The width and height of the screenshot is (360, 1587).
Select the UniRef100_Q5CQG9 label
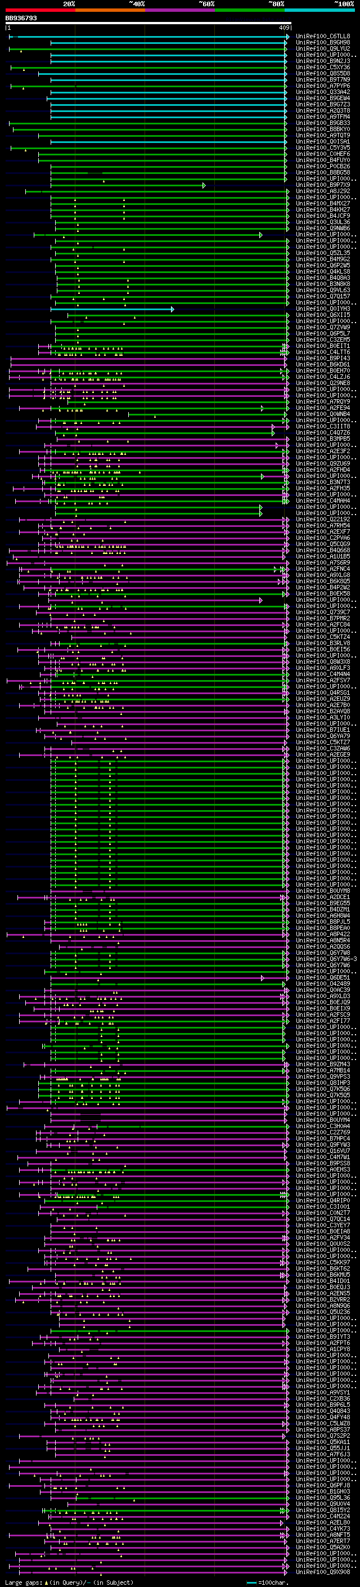click(323, 544)
